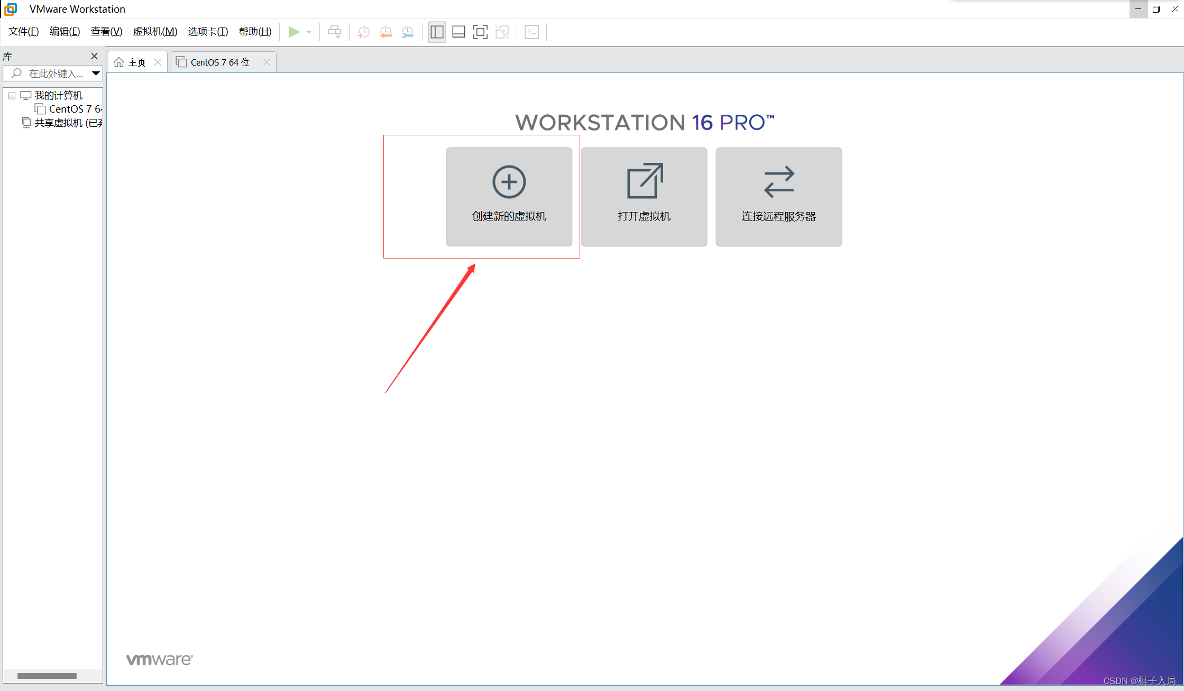Click 打开虚拟机 button
1184x691 pixels.
(644, 197)
